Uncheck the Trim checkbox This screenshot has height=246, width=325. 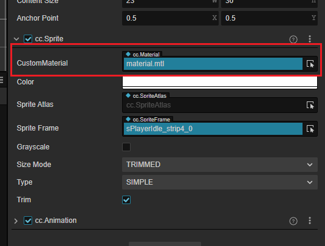[x=126, y=200]
